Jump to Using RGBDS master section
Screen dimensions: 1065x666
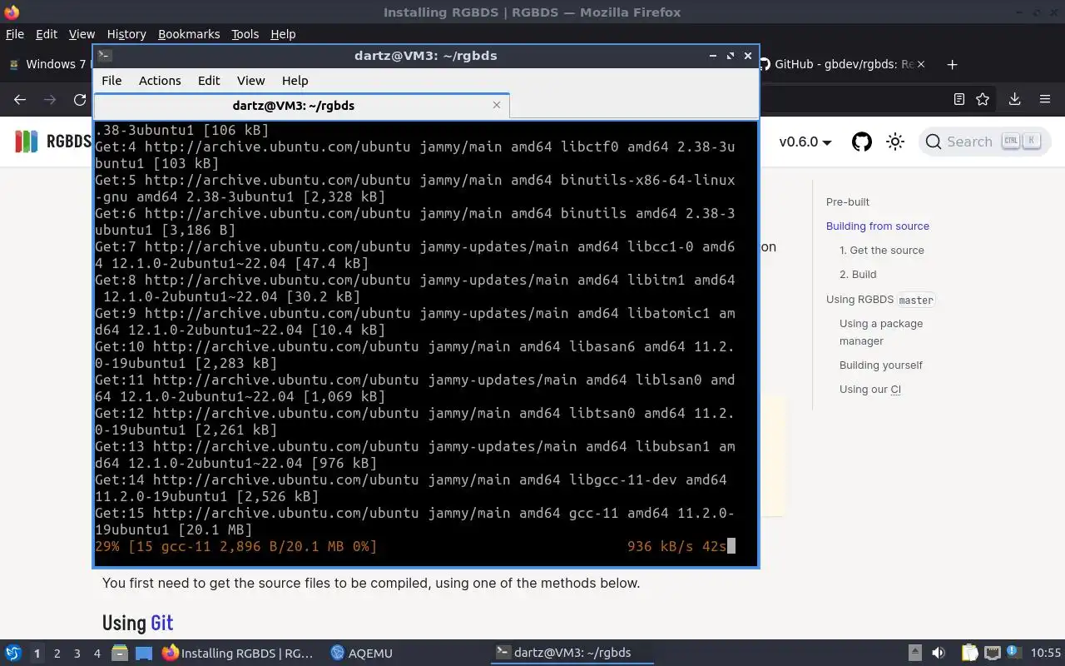click(880, 299)
